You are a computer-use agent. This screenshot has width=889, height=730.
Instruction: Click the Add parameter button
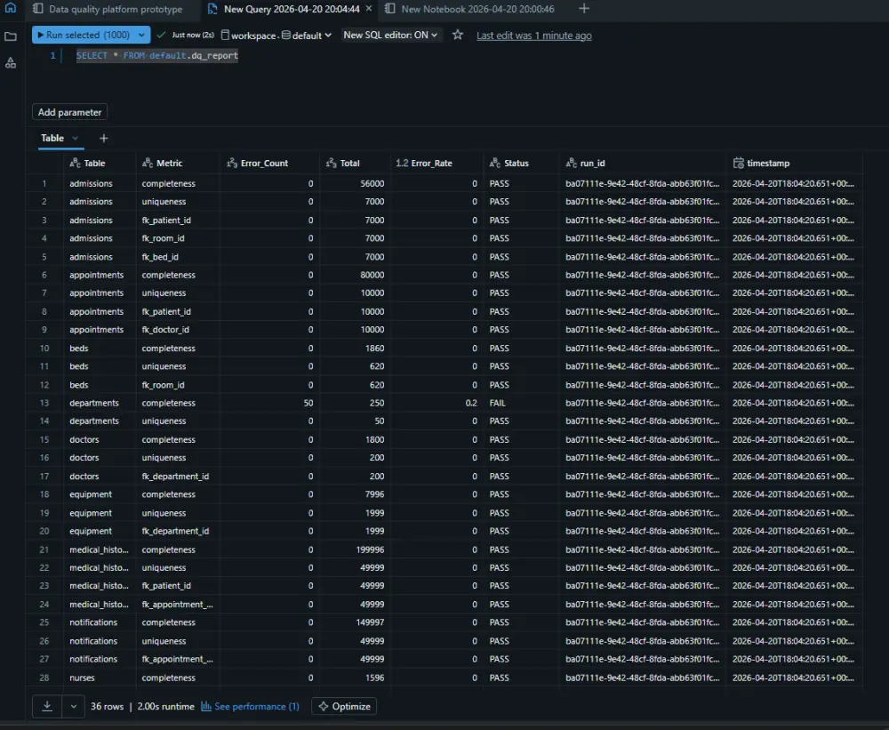69,112
